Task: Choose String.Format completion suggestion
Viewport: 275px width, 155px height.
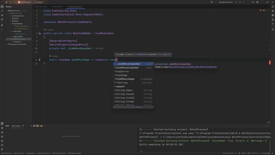Action: 133,102
